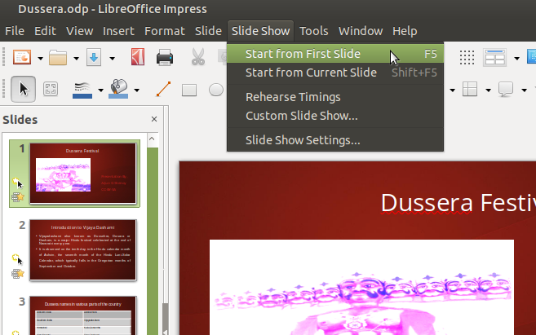
Task: Open the Edit menu
Action: pos(45,31)
